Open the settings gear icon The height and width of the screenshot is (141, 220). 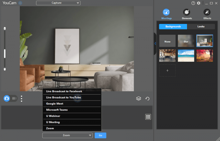(199, 3)
